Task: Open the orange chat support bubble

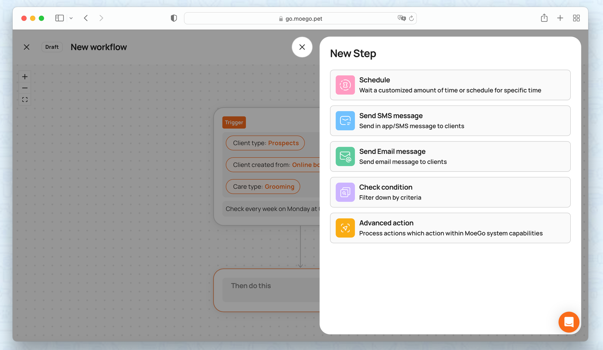Action: tap(569, 322)
